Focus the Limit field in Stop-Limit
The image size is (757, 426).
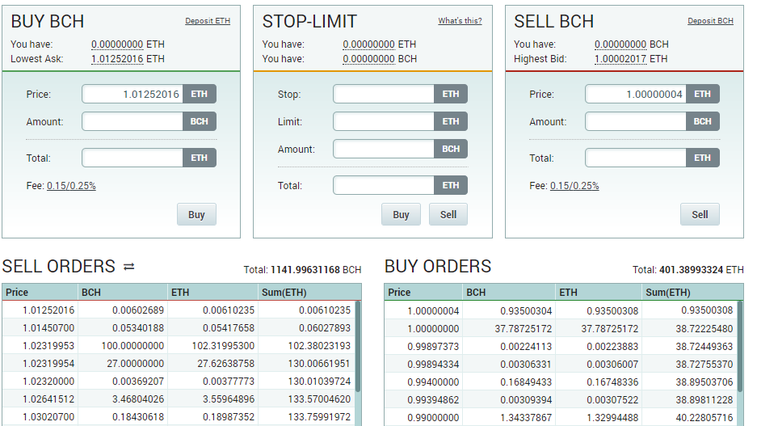click(x=384, y=122)
